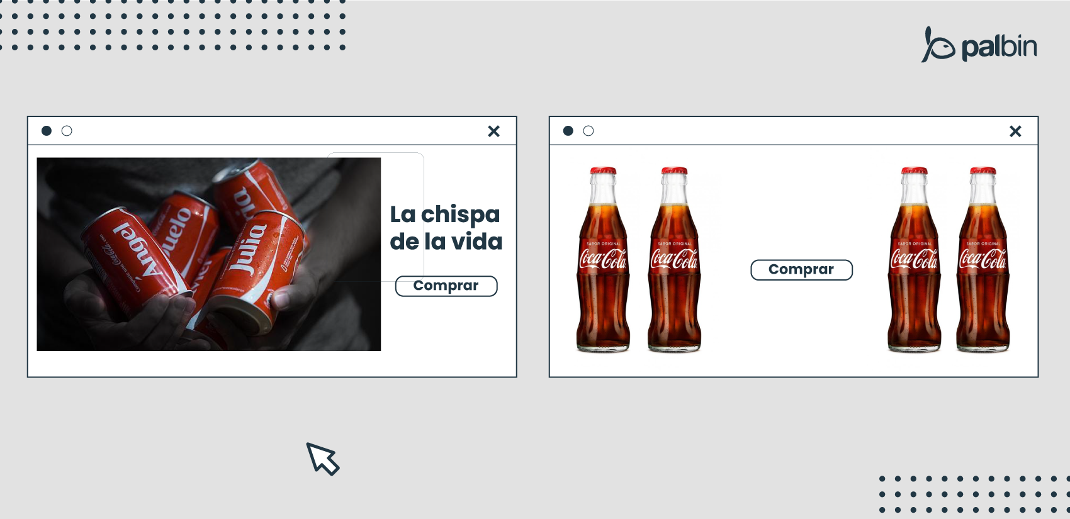Open the Coca-Cola cans photo

point(209,254)
